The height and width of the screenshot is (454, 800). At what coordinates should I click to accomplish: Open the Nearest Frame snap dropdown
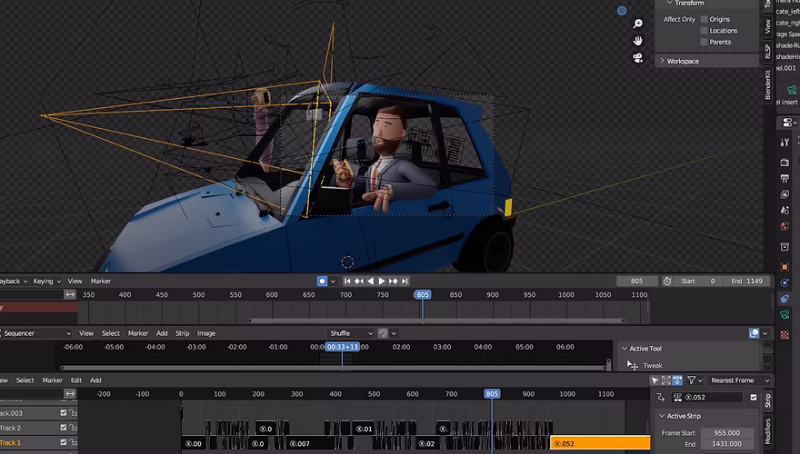tap(739, 380)
